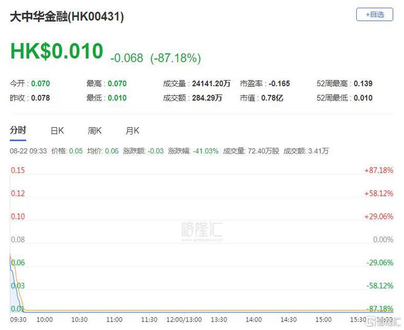Click the 52周最低 value 0.010
The width and height of the screenshot is (404, 330).
point(363,98)
